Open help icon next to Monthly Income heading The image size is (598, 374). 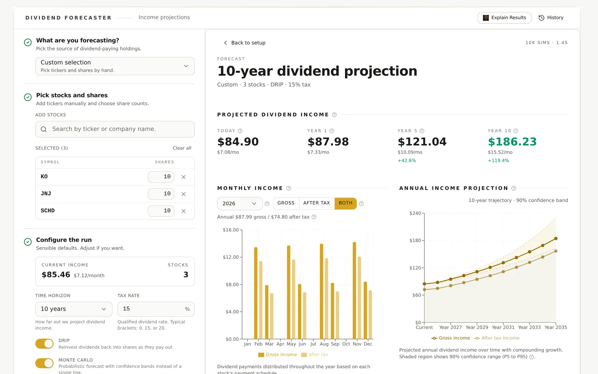pos(289,188)
